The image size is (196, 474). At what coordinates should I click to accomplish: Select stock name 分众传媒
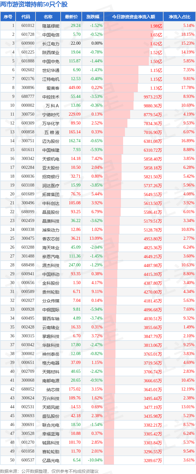(51, 301)
